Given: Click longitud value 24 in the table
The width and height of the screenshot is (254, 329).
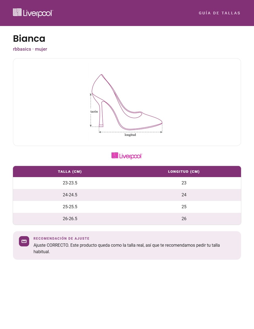Looking at the screenshot, I should pos(184,195).
